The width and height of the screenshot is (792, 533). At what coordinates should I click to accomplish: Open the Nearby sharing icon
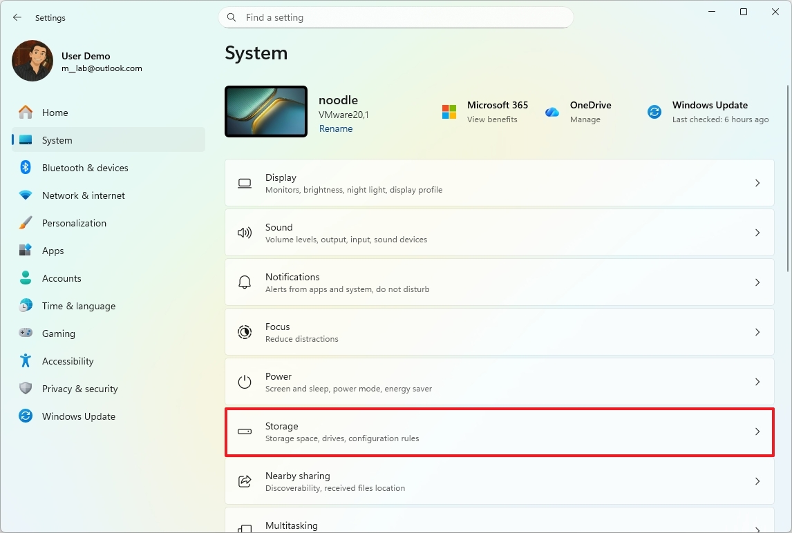[245, 481]
